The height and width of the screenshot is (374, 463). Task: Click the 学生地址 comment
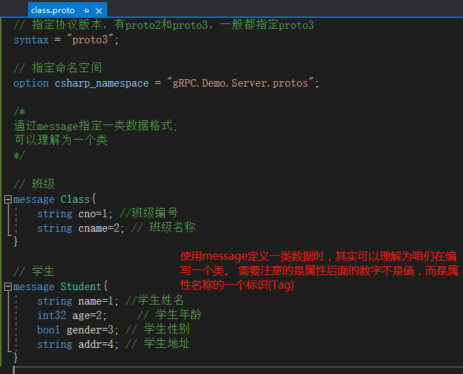pos(158,344)
